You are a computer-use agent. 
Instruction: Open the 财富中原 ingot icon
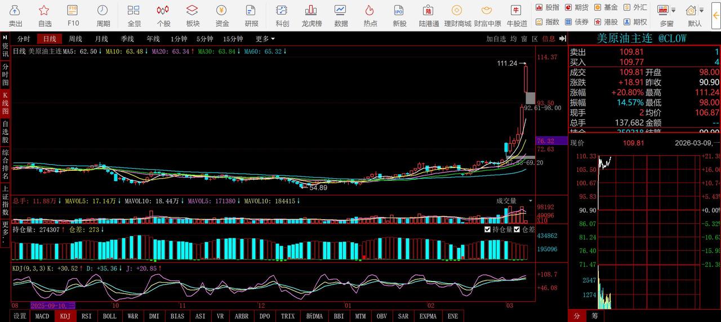tap(487, 15)
